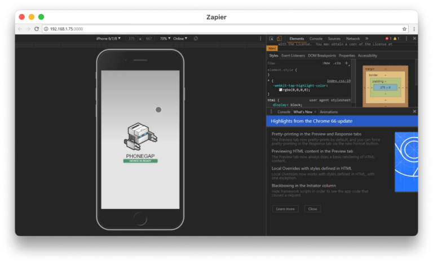The width and height of the screenshot is (433, 263).
Task: Open the 70% zoom dropdown
Action: tap(165, 39)
